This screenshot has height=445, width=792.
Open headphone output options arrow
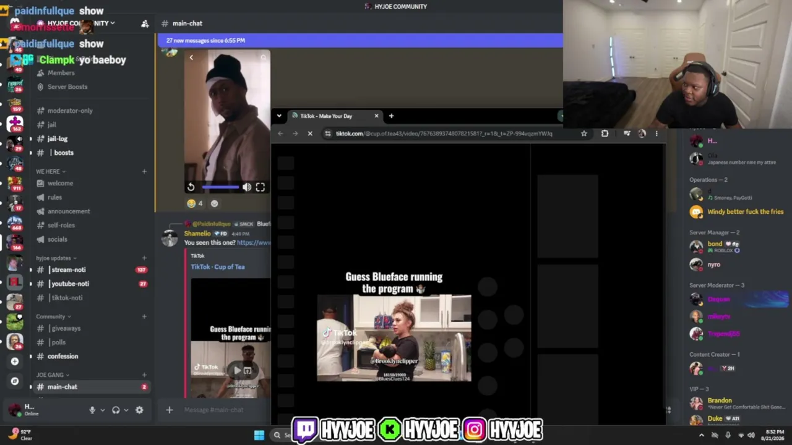tap(126, 410)
